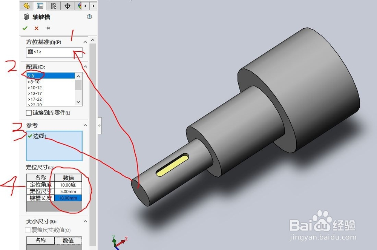The height and width of the screenshot is (250, 377).
Task: Cancel with the red X
Action: (36, 28)
